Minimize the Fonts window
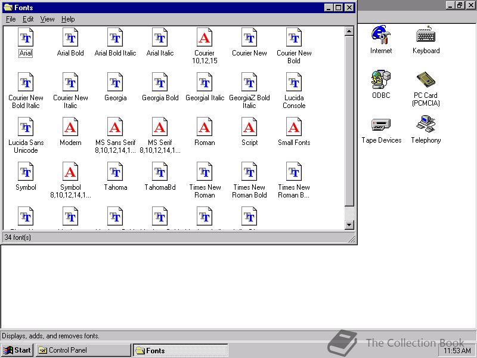Image resolution: width=477 pixels, height=358 pixels. [329, 8]
